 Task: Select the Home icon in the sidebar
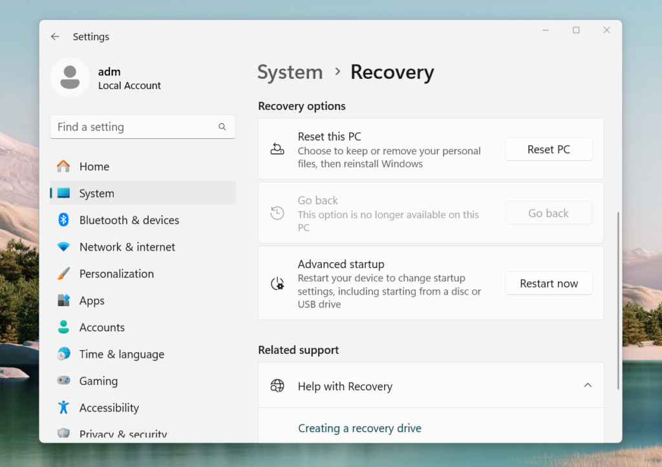(x=63, y=166)
